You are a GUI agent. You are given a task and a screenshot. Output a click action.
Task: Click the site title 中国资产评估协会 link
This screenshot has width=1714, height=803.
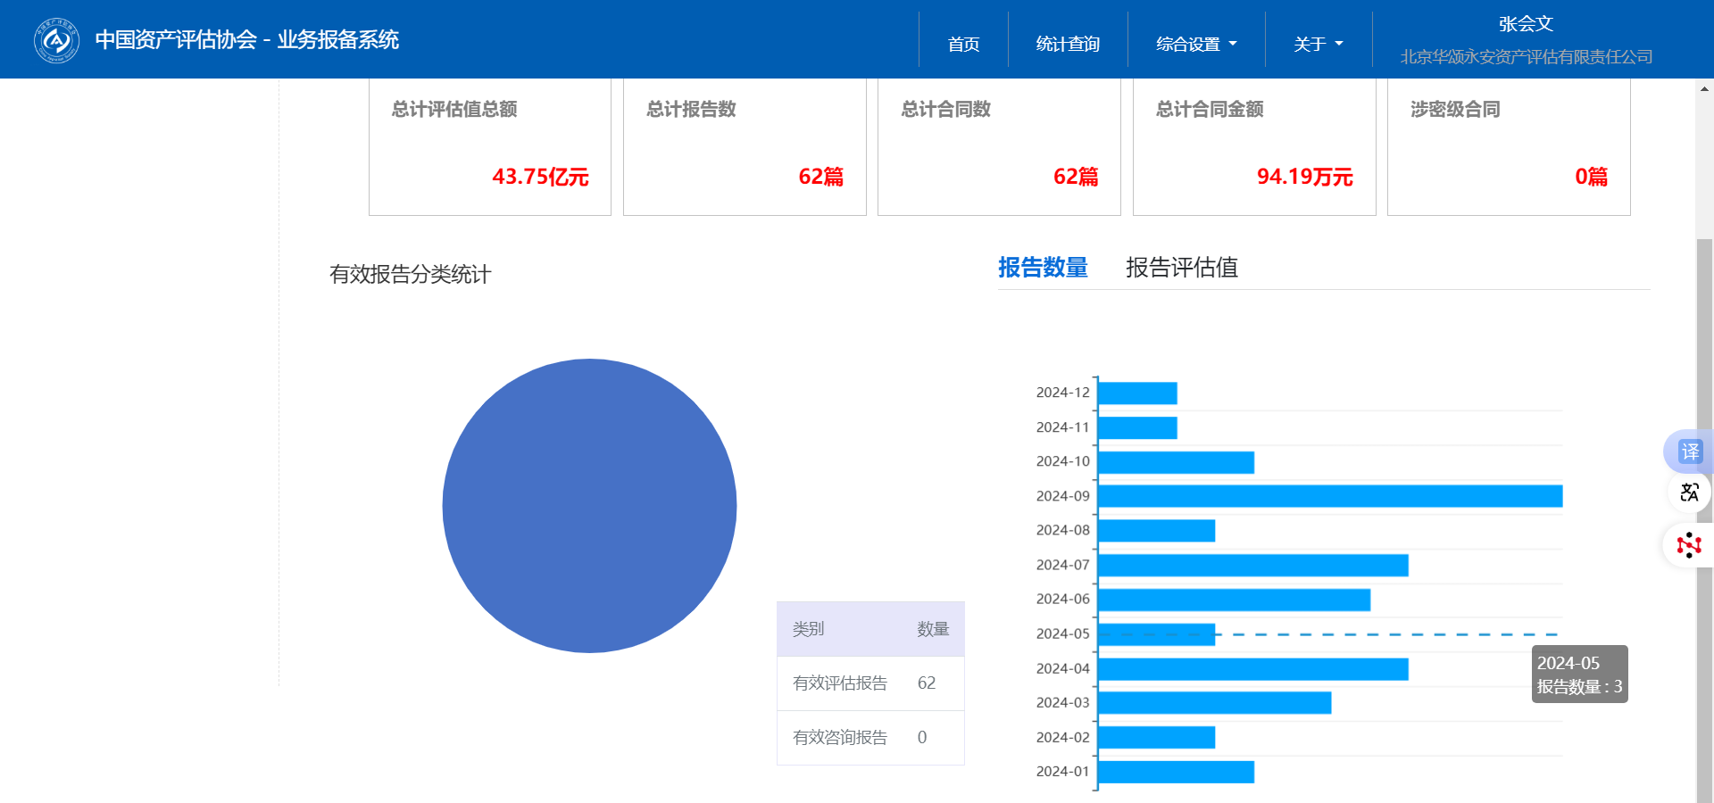(x=247, y=40)
